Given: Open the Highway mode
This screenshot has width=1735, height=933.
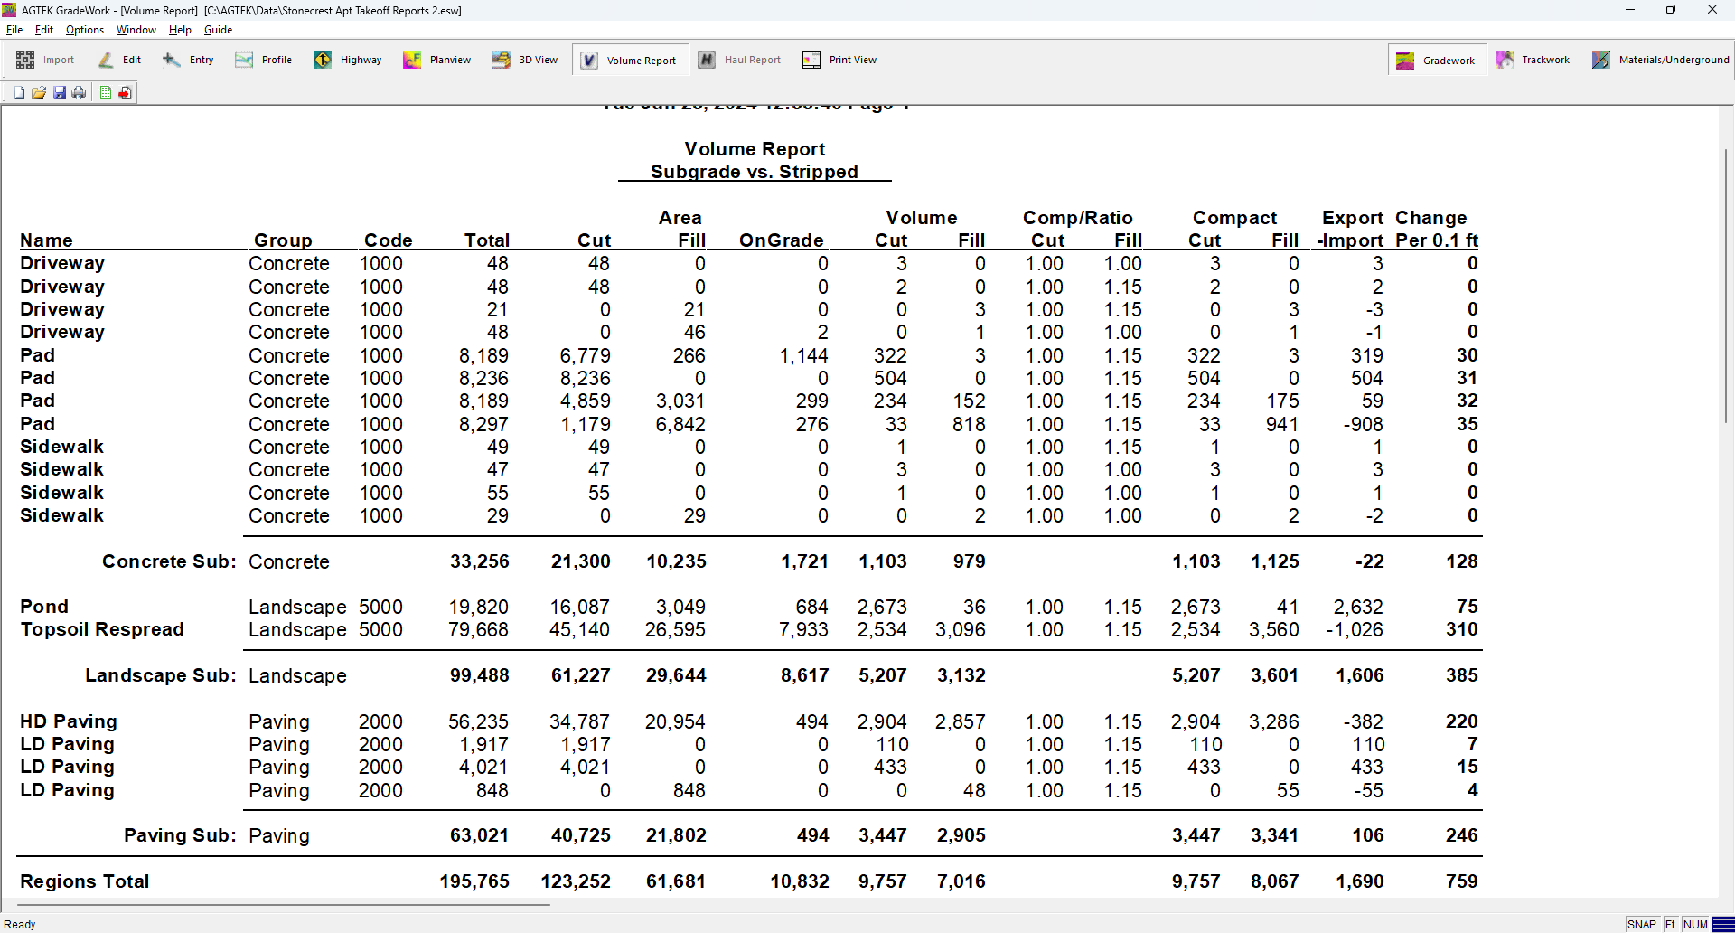Looking at the screenshot, I should (x=348, y=60).
